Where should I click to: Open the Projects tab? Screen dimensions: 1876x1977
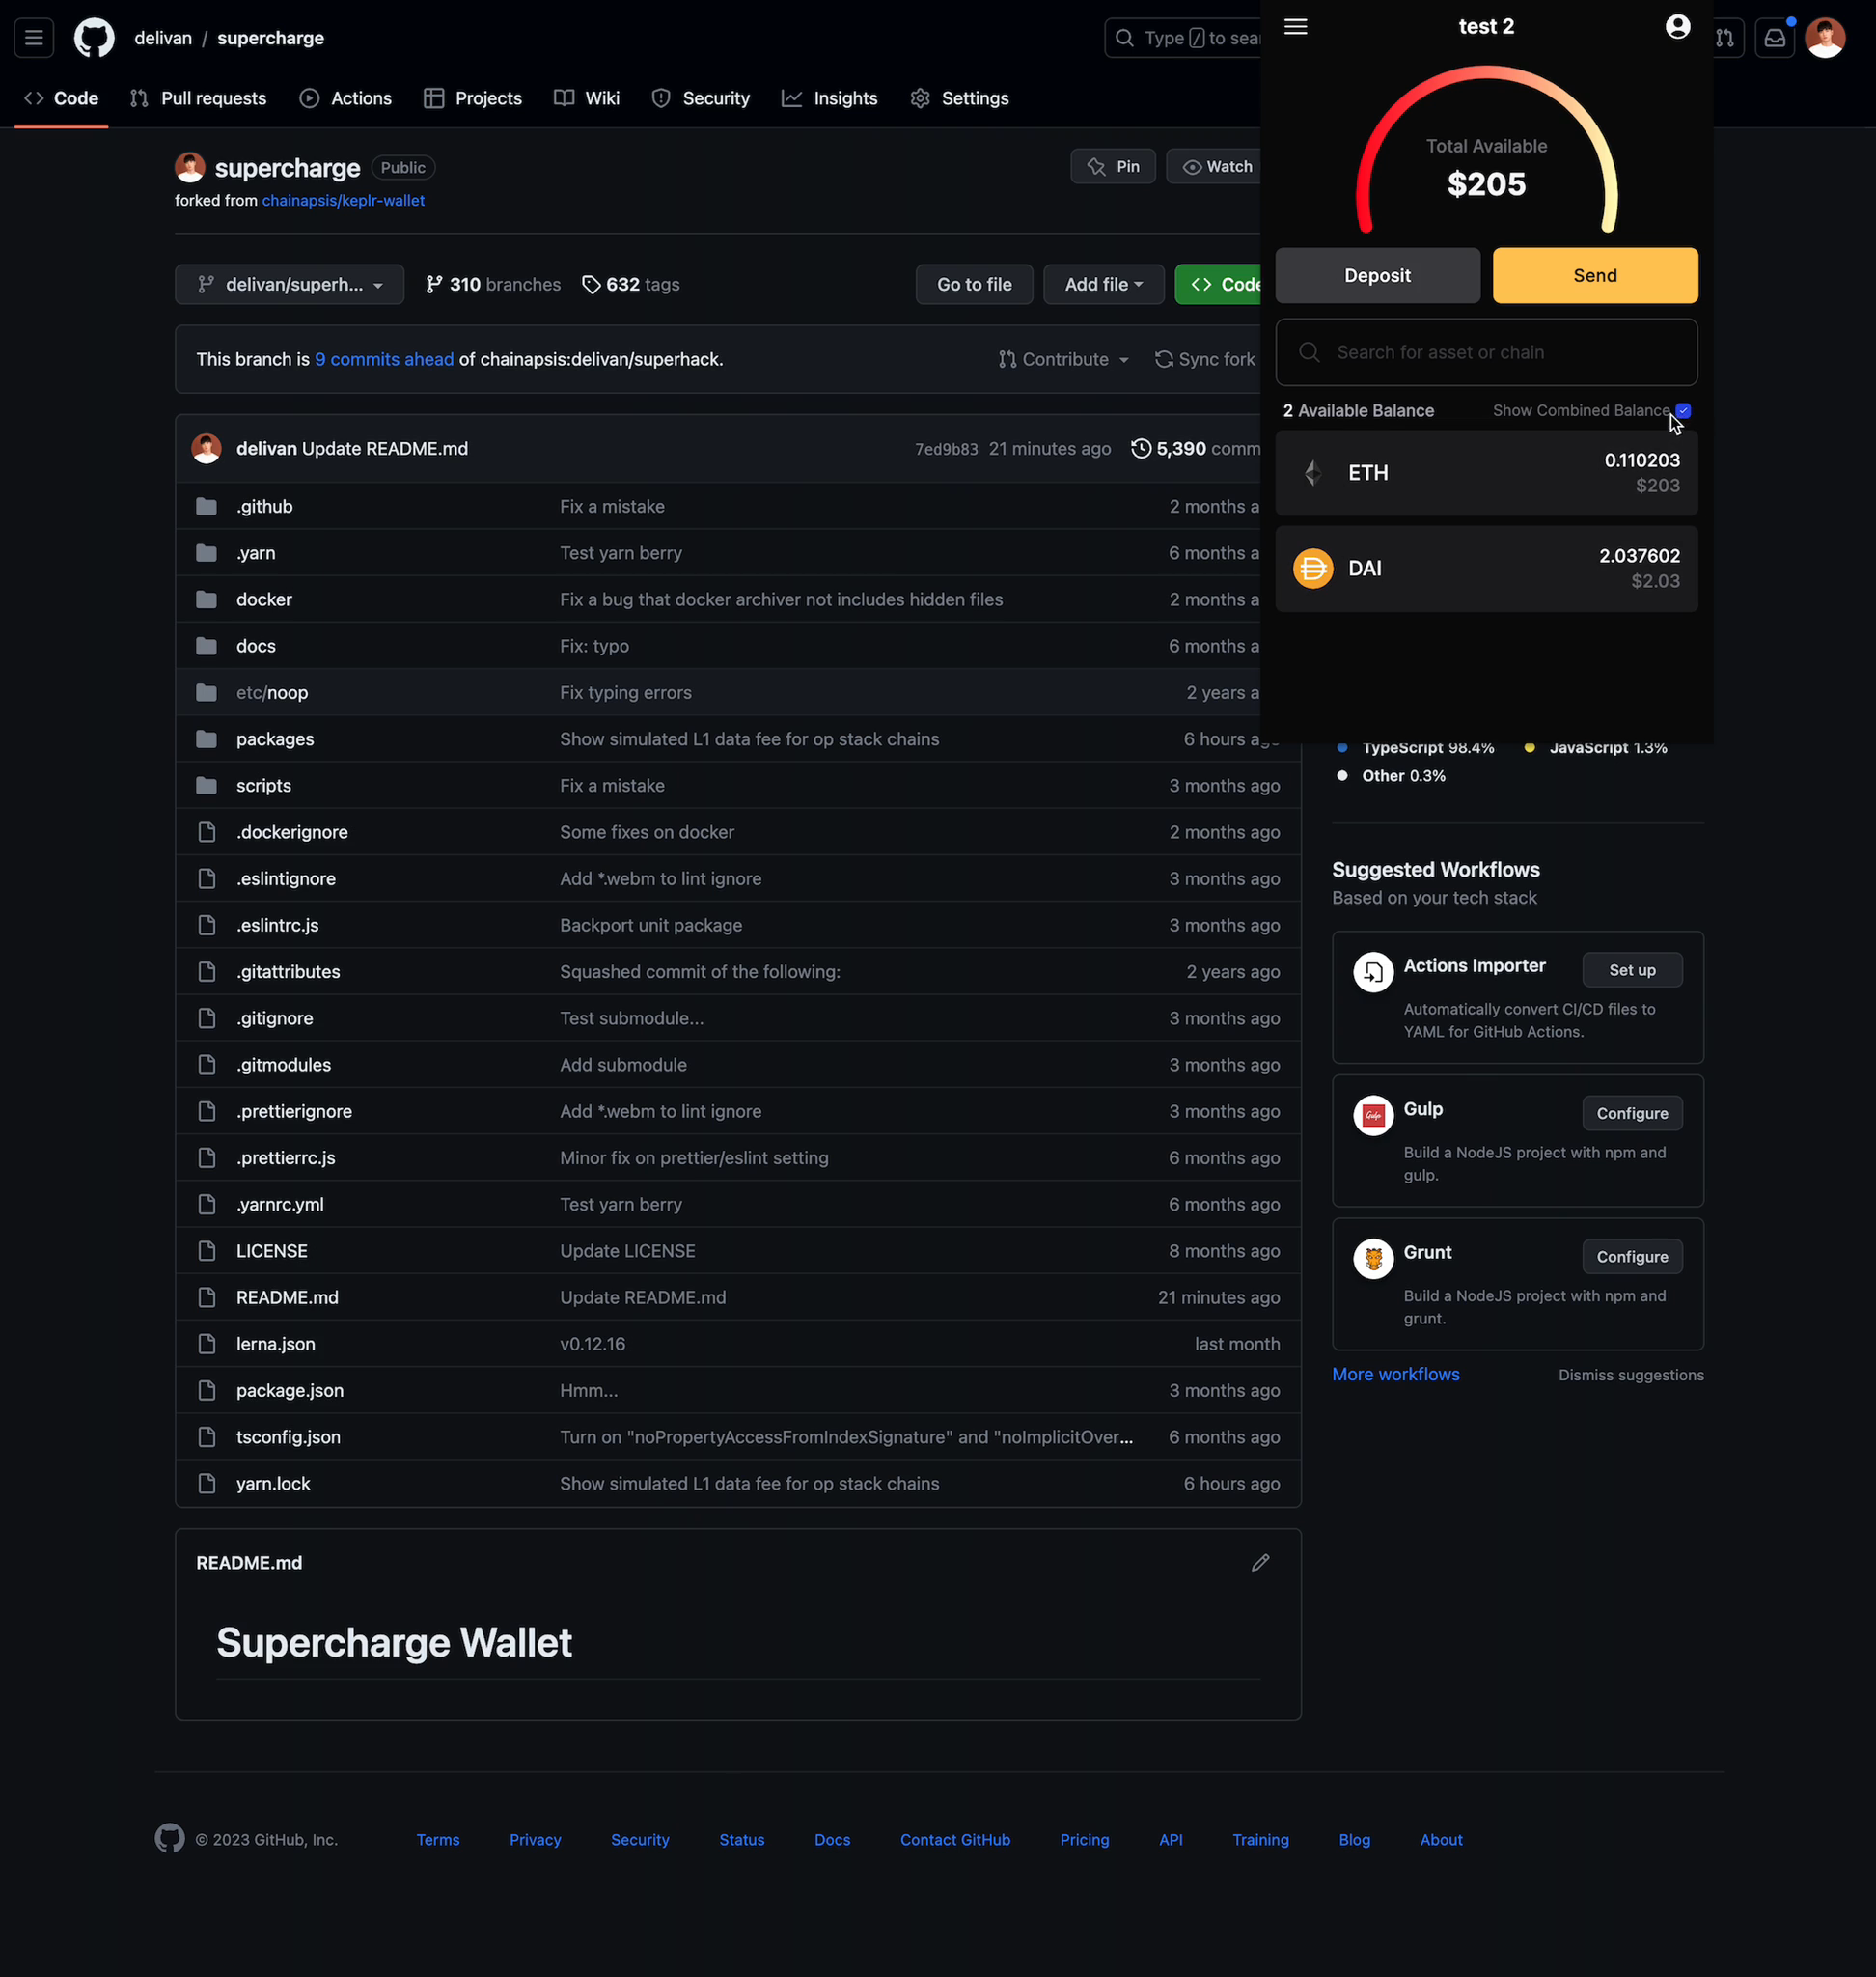tap(472, 98)
